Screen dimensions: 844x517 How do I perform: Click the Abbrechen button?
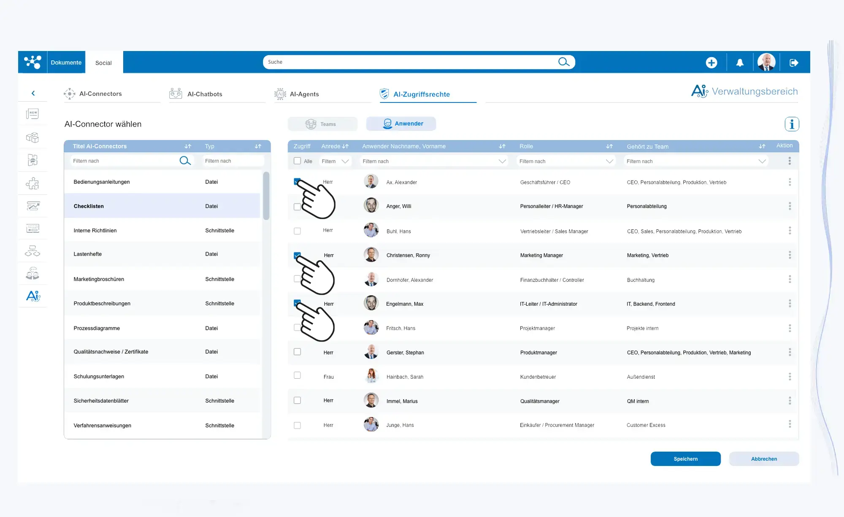(764, 459)
